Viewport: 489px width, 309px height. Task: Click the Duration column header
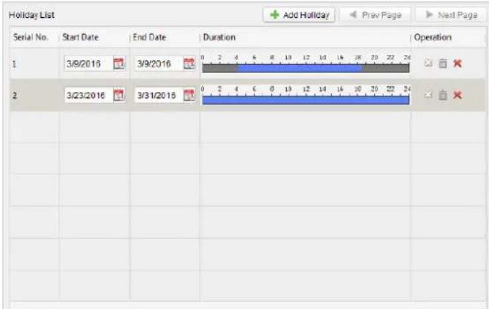tap(219, 37)
